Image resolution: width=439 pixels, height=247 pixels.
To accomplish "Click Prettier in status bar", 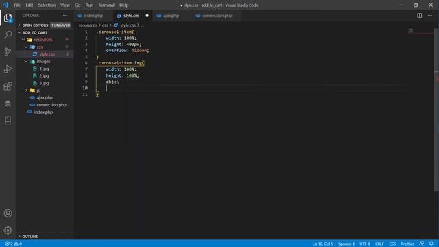I will coord(407,244).
